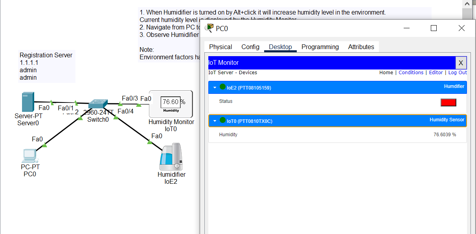The image size is (476, 234).
Task: Click the up arrow on the vertical scrollbar
Action: tap(467, 4)
